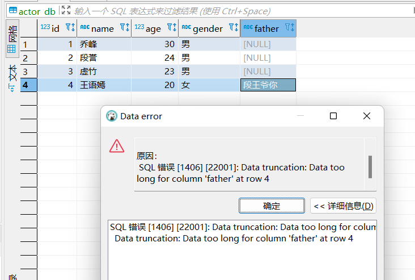This screenshot has width=415, height=280.
Task: Click the age column filter/sort icon
Action: pos(172,27)
